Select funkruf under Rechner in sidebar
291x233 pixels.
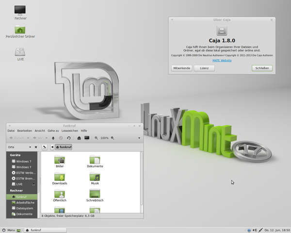tap(22, 197)
